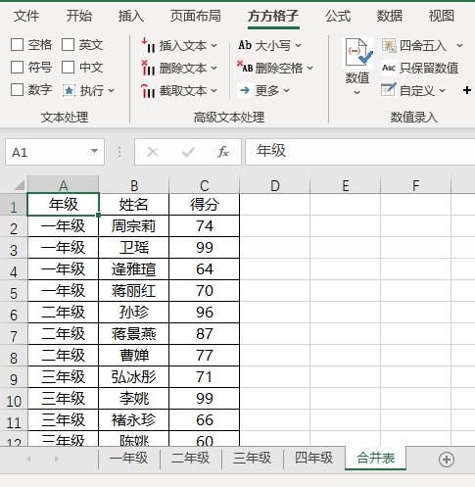Expand the 执行 dropdown arrow

tap(111, 90)
